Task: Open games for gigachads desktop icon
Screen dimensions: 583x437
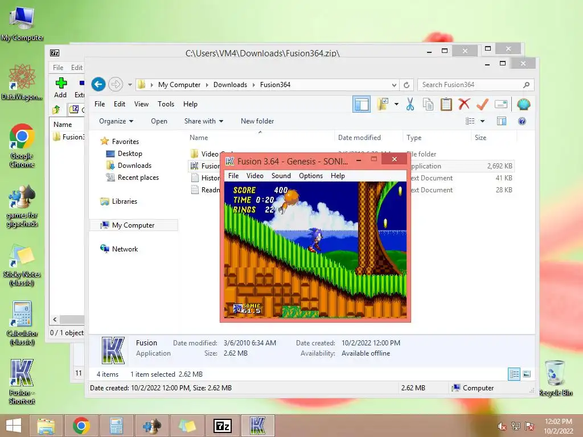Action: tap(22, 206)
